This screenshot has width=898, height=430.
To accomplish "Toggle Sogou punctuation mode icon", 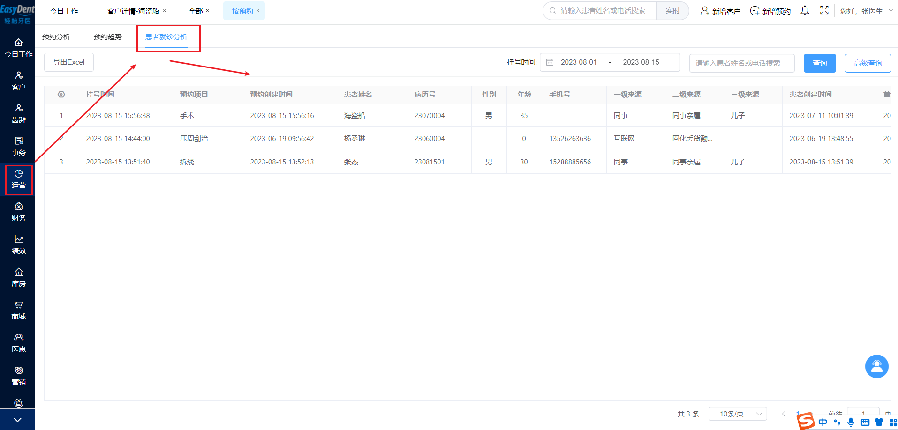I will (837, 422).
